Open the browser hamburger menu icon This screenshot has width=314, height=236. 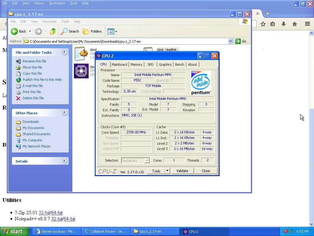coord(308,24)
